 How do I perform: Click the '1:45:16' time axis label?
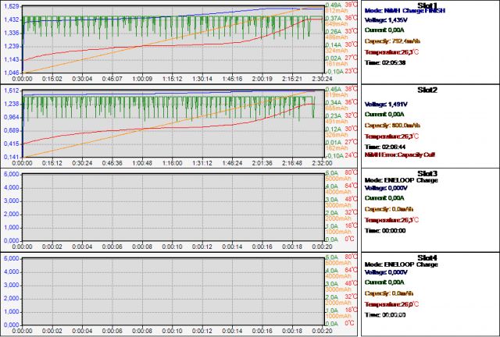[x=232, y=79]
